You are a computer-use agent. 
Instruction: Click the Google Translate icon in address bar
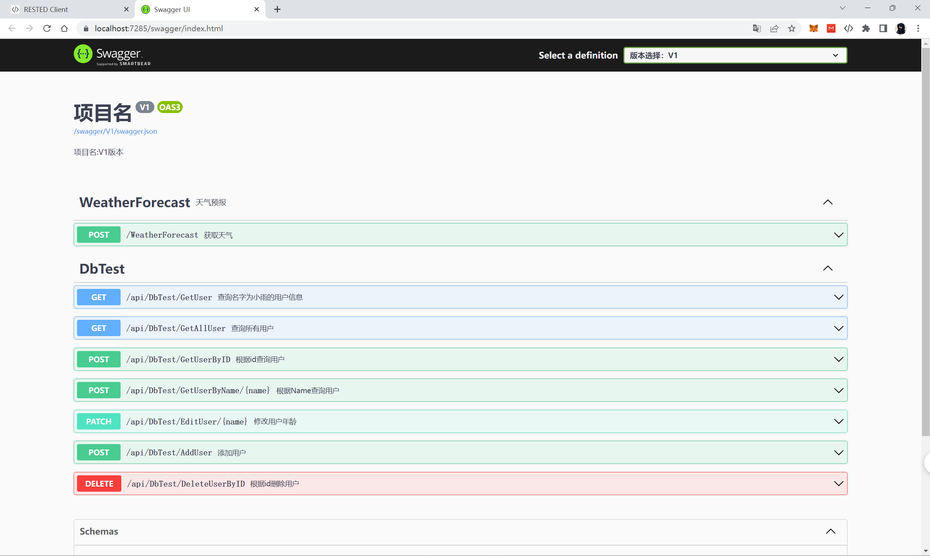pos(757,28)
